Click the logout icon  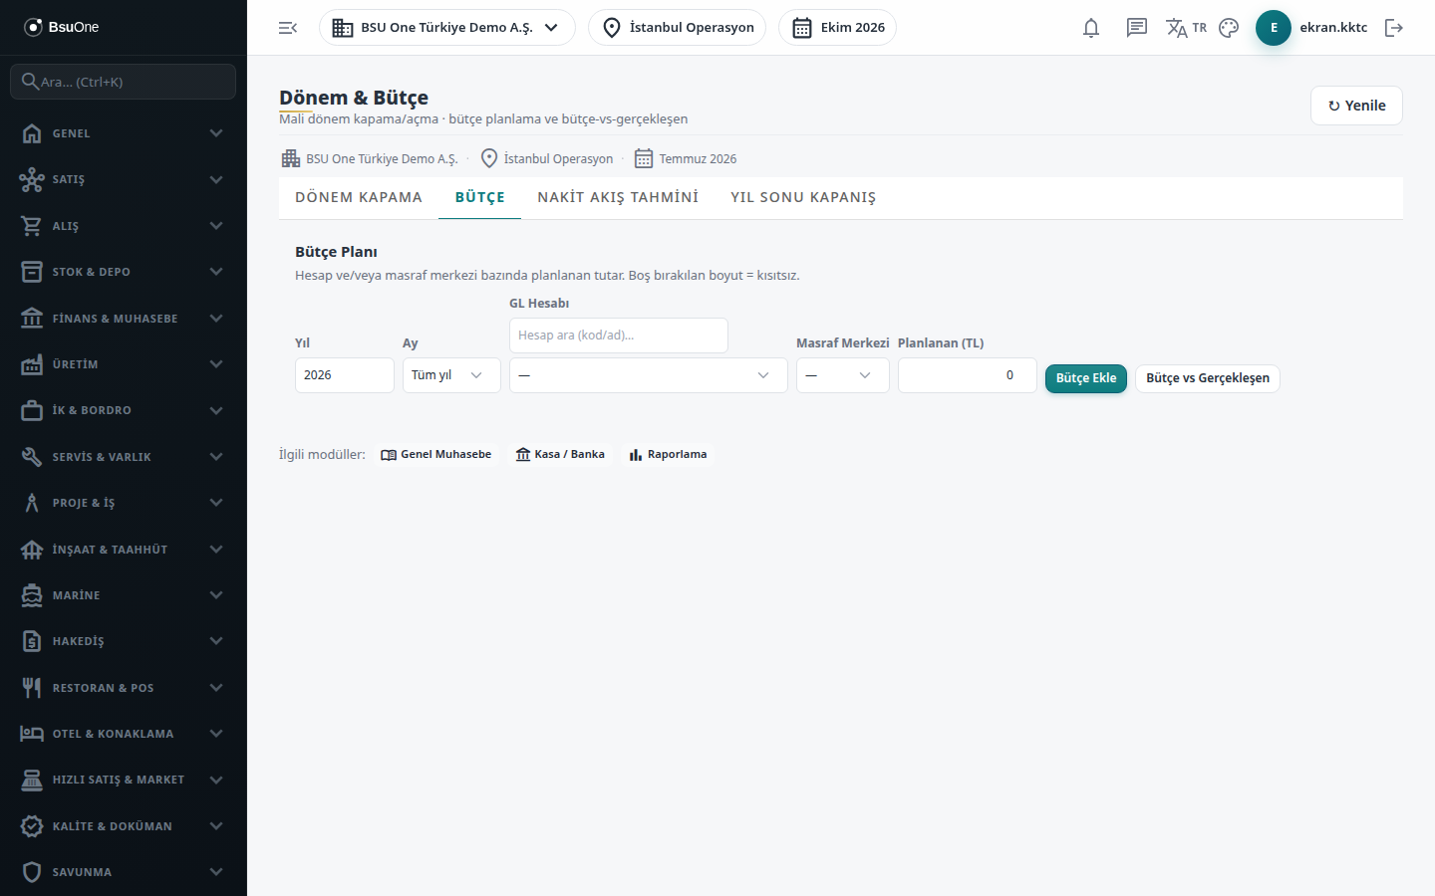click(1394, 28)
